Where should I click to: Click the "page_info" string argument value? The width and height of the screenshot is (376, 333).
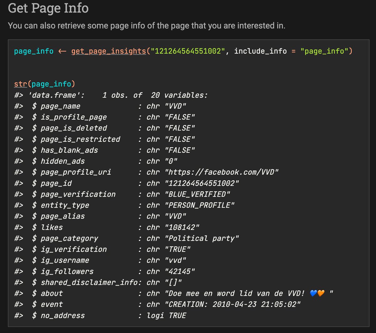[x=324, y=51]
